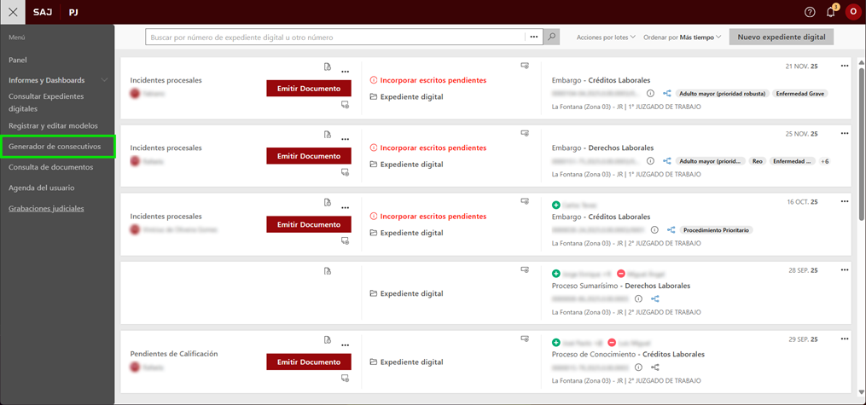Collapse the 'Informes y Dashboards' menu section
Viewport: 866px width, 405px height.
104,80
